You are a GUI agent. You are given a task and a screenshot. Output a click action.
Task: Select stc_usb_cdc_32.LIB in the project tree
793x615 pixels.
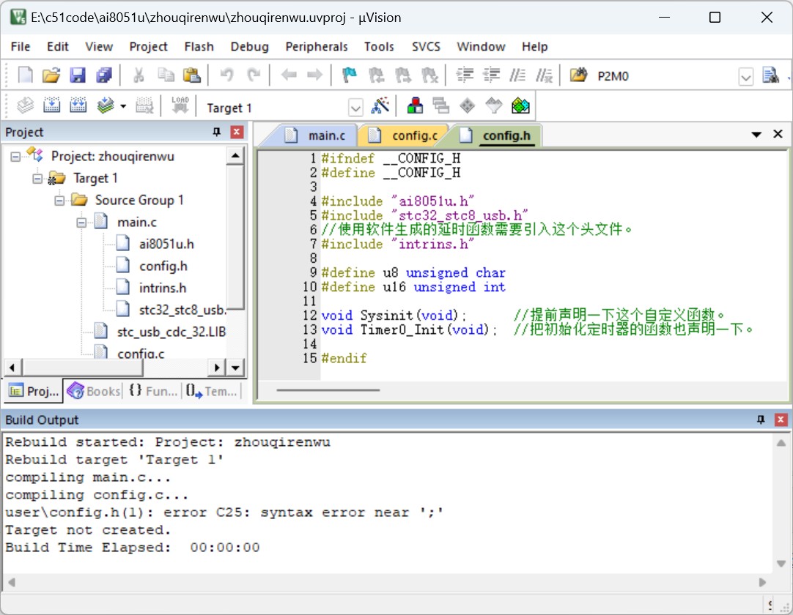click(x=171, y=332)
